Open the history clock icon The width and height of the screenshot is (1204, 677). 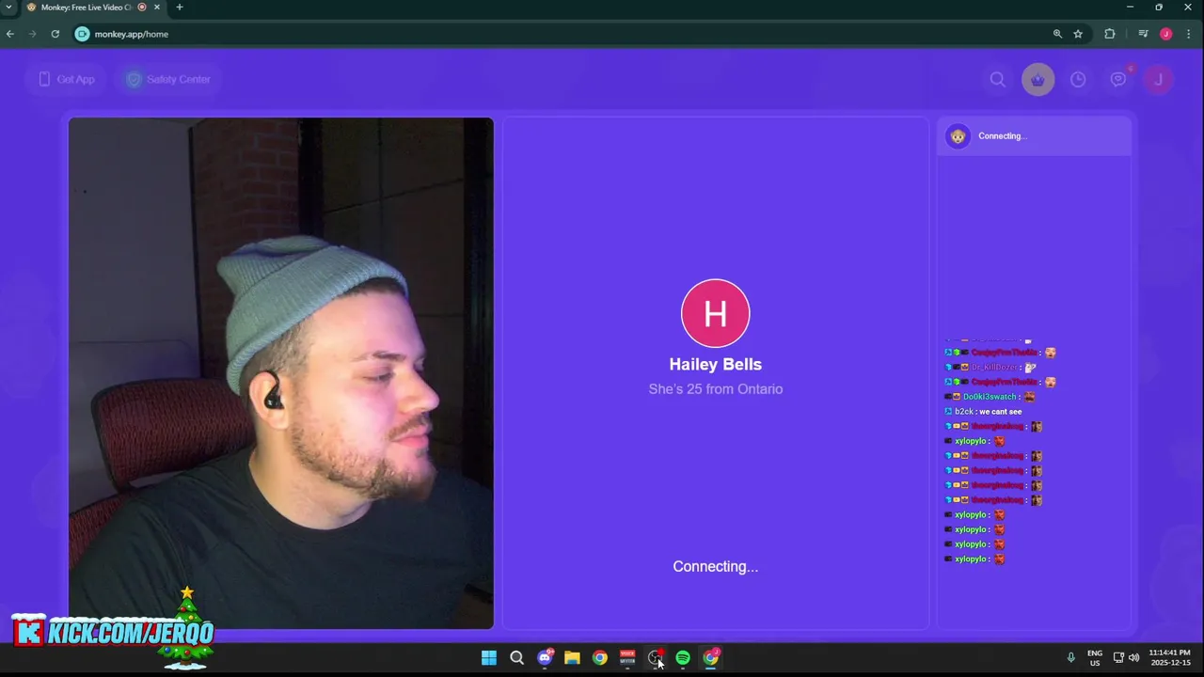pyautogui.click(x=1078, y=80)
